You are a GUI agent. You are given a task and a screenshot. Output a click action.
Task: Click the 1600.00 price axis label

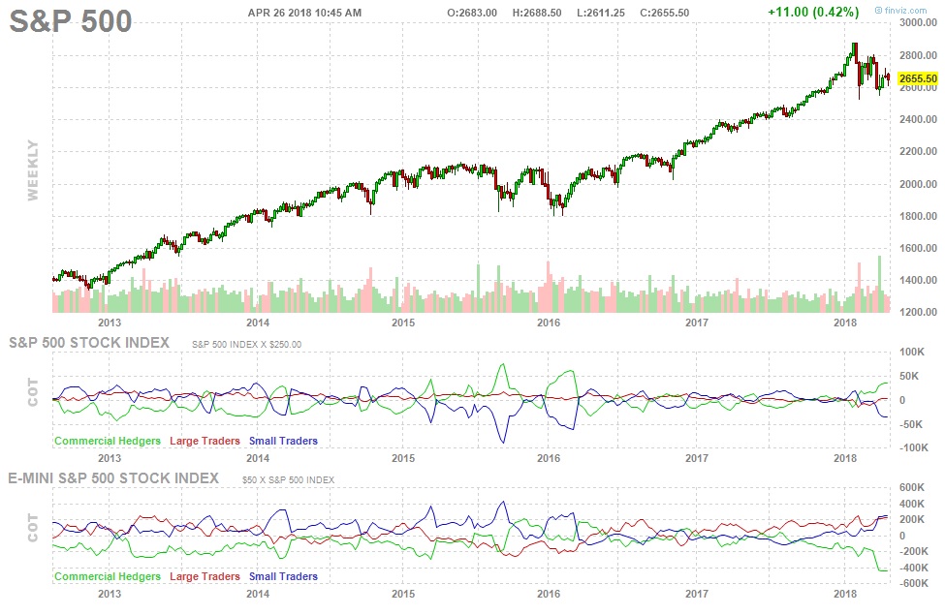(x=918, y=248)
